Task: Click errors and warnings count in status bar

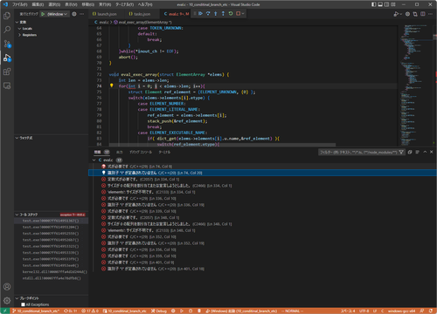Action: point(90,311)
